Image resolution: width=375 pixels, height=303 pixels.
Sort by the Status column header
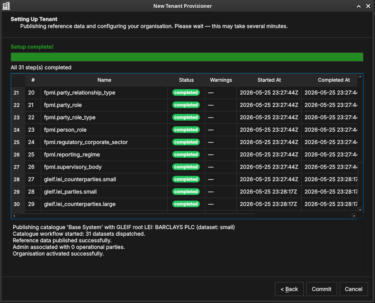coord(186,80)
